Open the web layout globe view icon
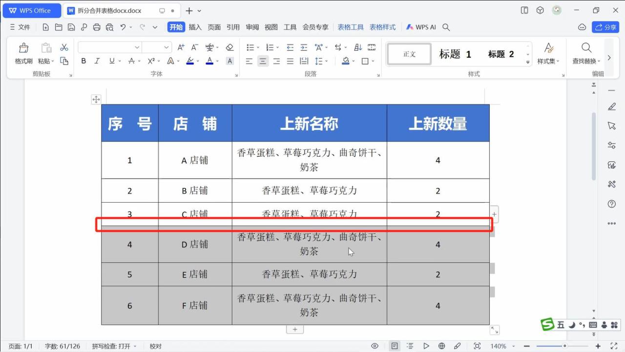This screenshot has height=352, width=625. click(x=442, y=346)
